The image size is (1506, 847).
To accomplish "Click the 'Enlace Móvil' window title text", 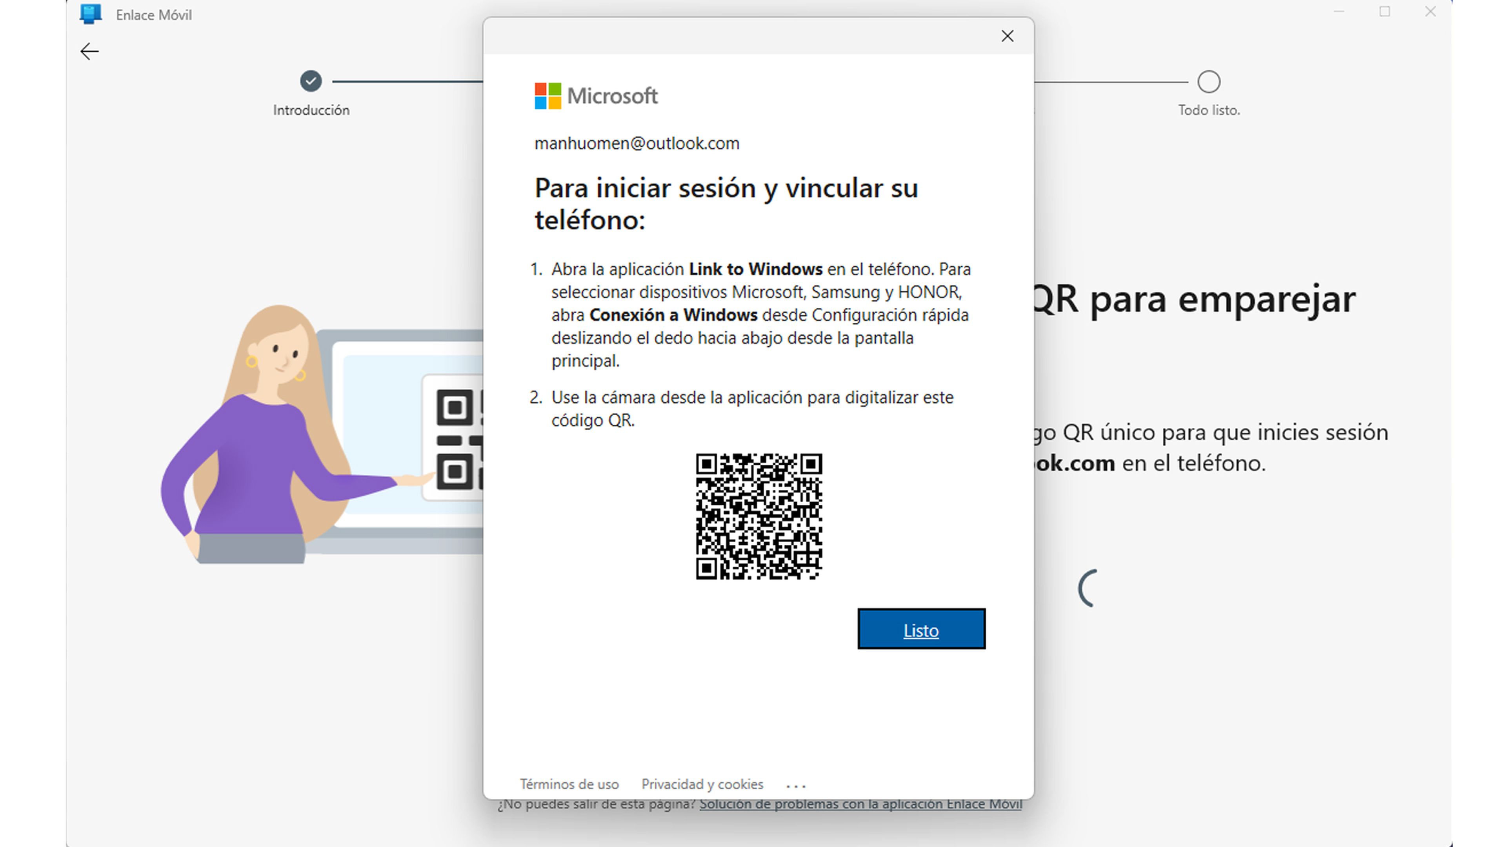I will point(154,15).
